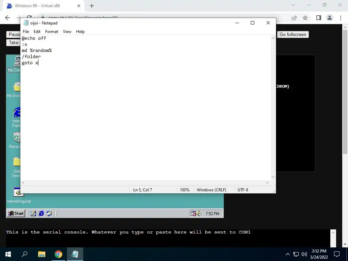
Task: Click Go fullscreen button
Action: (293, 34)
